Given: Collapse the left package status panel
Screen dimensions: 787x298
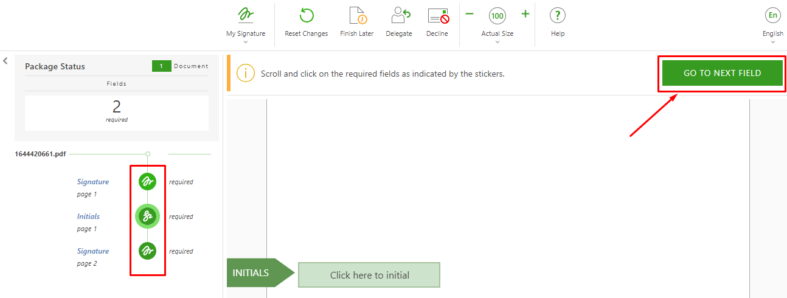Looking at the screenshot, I should coord(5,61).
